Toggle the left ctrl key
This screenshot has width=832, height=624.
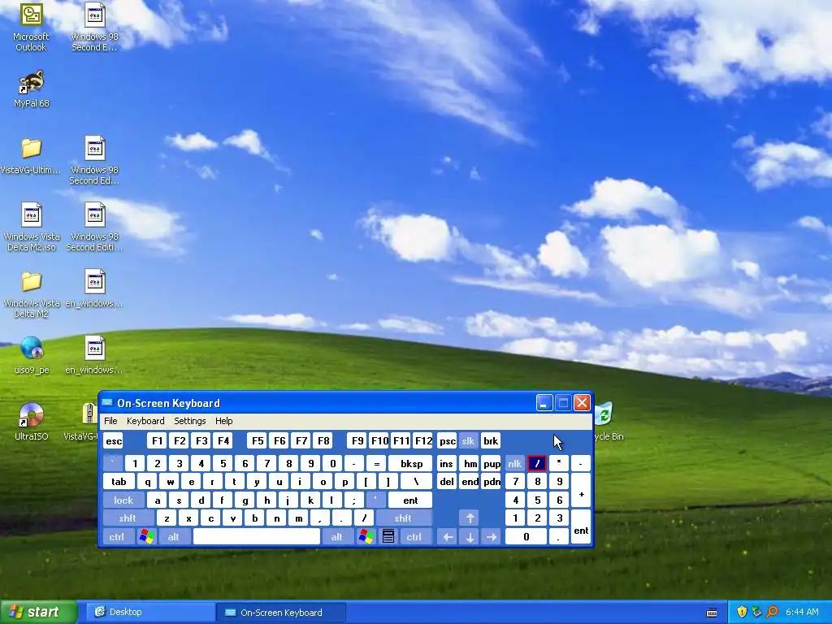point(117,537)
